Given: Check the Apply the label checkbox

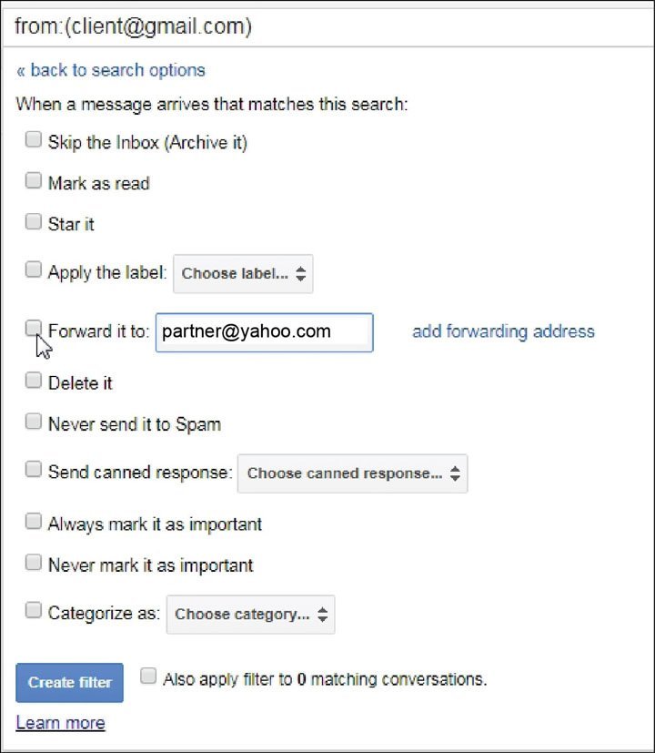Looking at the screenshot, I should (34, 270).
